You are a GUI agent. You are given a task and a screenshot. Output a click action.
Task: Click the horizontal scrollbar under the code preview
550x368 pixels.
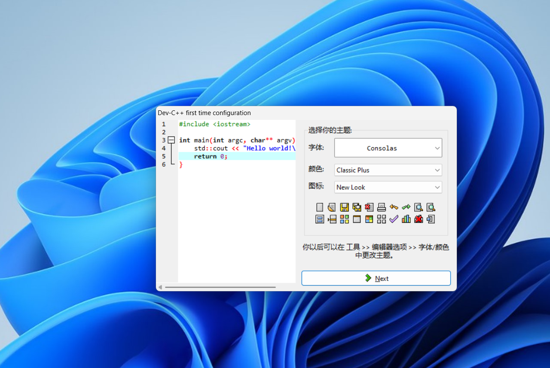220,287
